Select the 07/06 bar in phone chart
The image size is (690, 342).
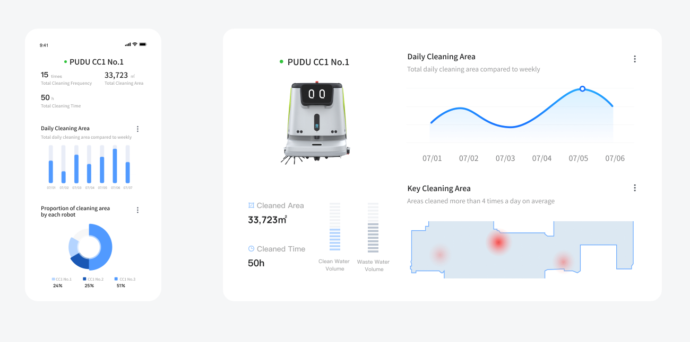(x=115, y=164)
